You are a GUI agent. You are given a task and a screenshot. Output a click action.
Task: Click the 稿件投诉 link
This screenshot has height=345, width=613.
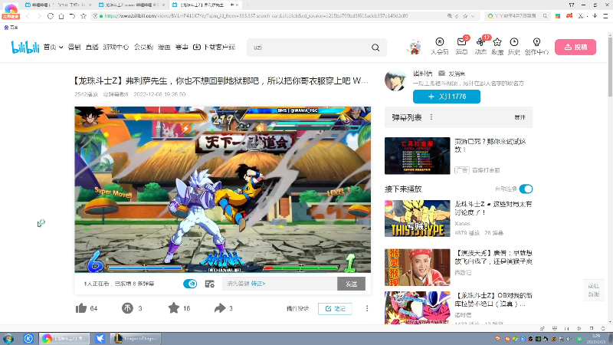point(297,309)
